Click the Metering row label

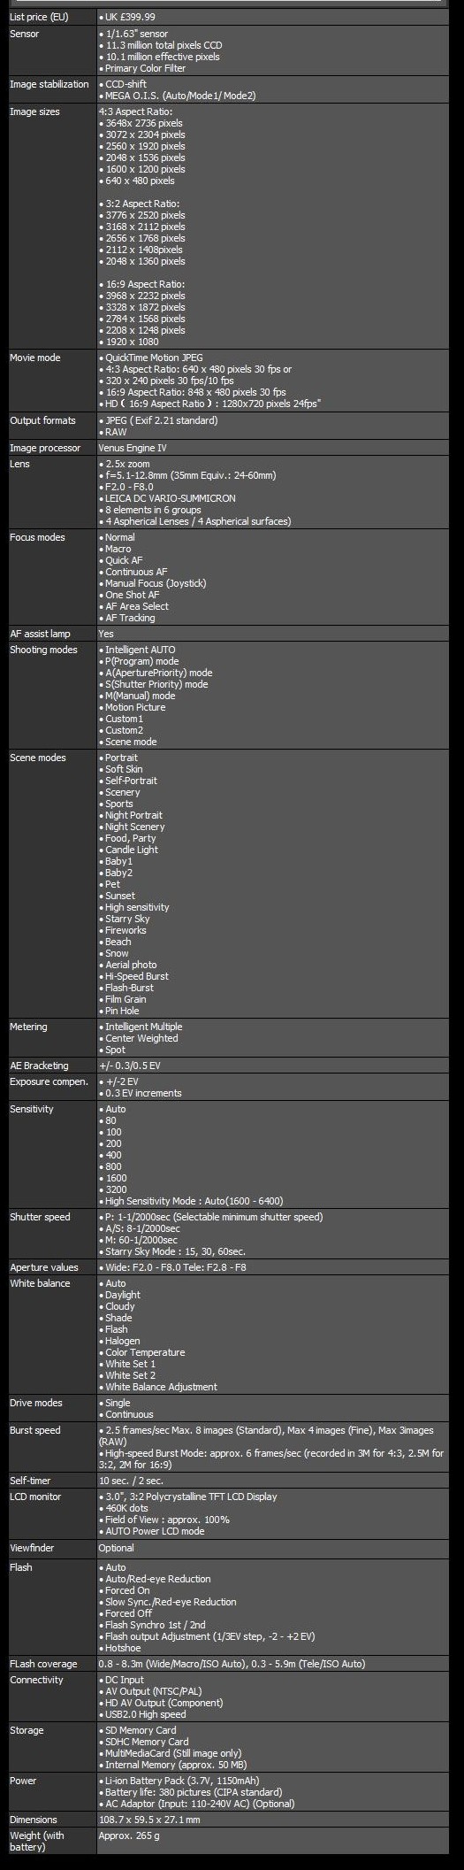pyautogui.click(x=28, y=1027)
